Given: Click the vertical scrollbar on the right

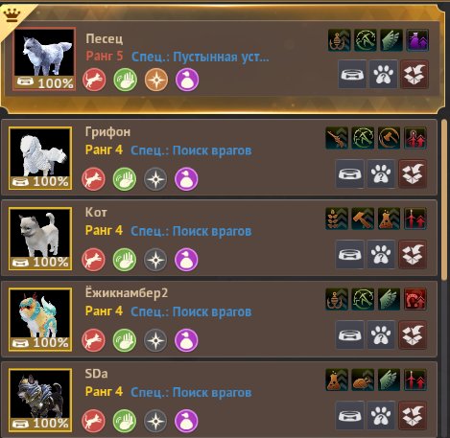Looking at the screenshot, I should click(x=444, y=199).
